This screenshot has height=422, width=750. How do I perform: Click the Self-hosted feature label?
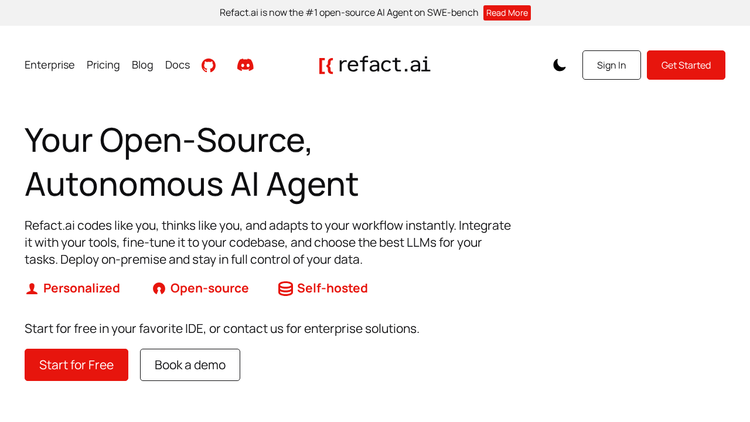click(x=332, y=287)
